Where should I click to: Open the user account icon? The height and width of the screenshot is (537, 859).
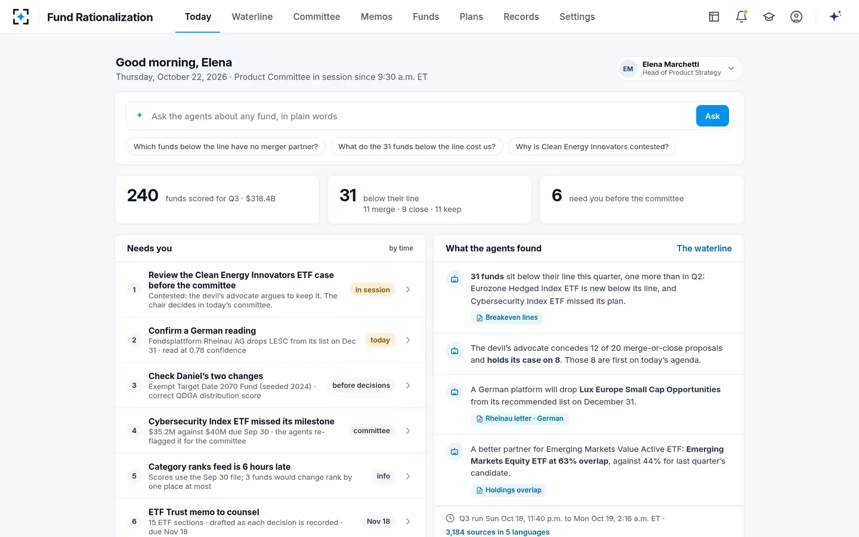pyautogui.click(x=796, y=17)
